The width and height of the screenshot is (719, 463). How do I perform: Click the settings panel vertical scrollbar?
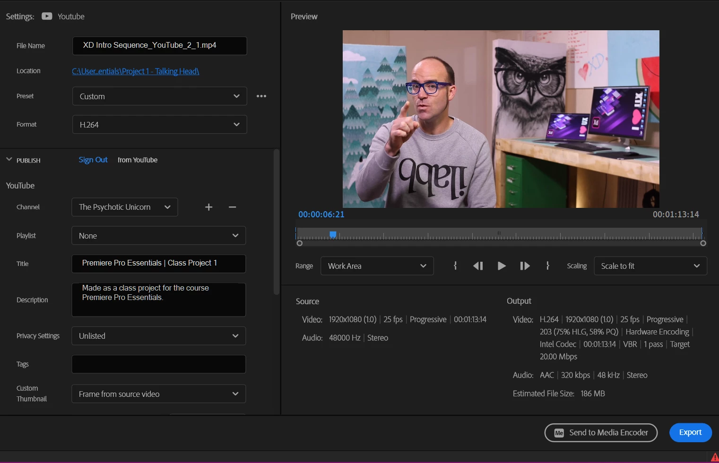click(276, 222)
